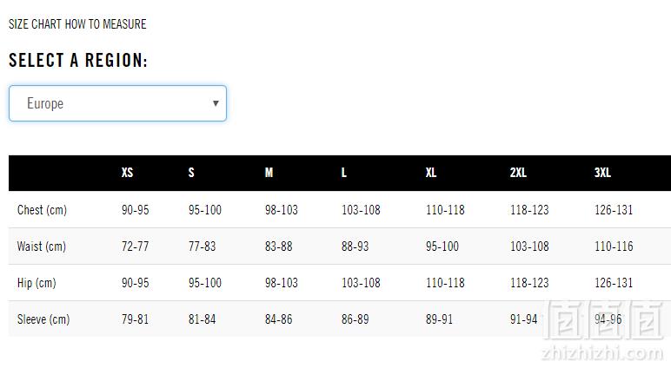Screen dimensions: 671x368
Task: Click chest value 98-103 for size M
Action: click(281, 210)
